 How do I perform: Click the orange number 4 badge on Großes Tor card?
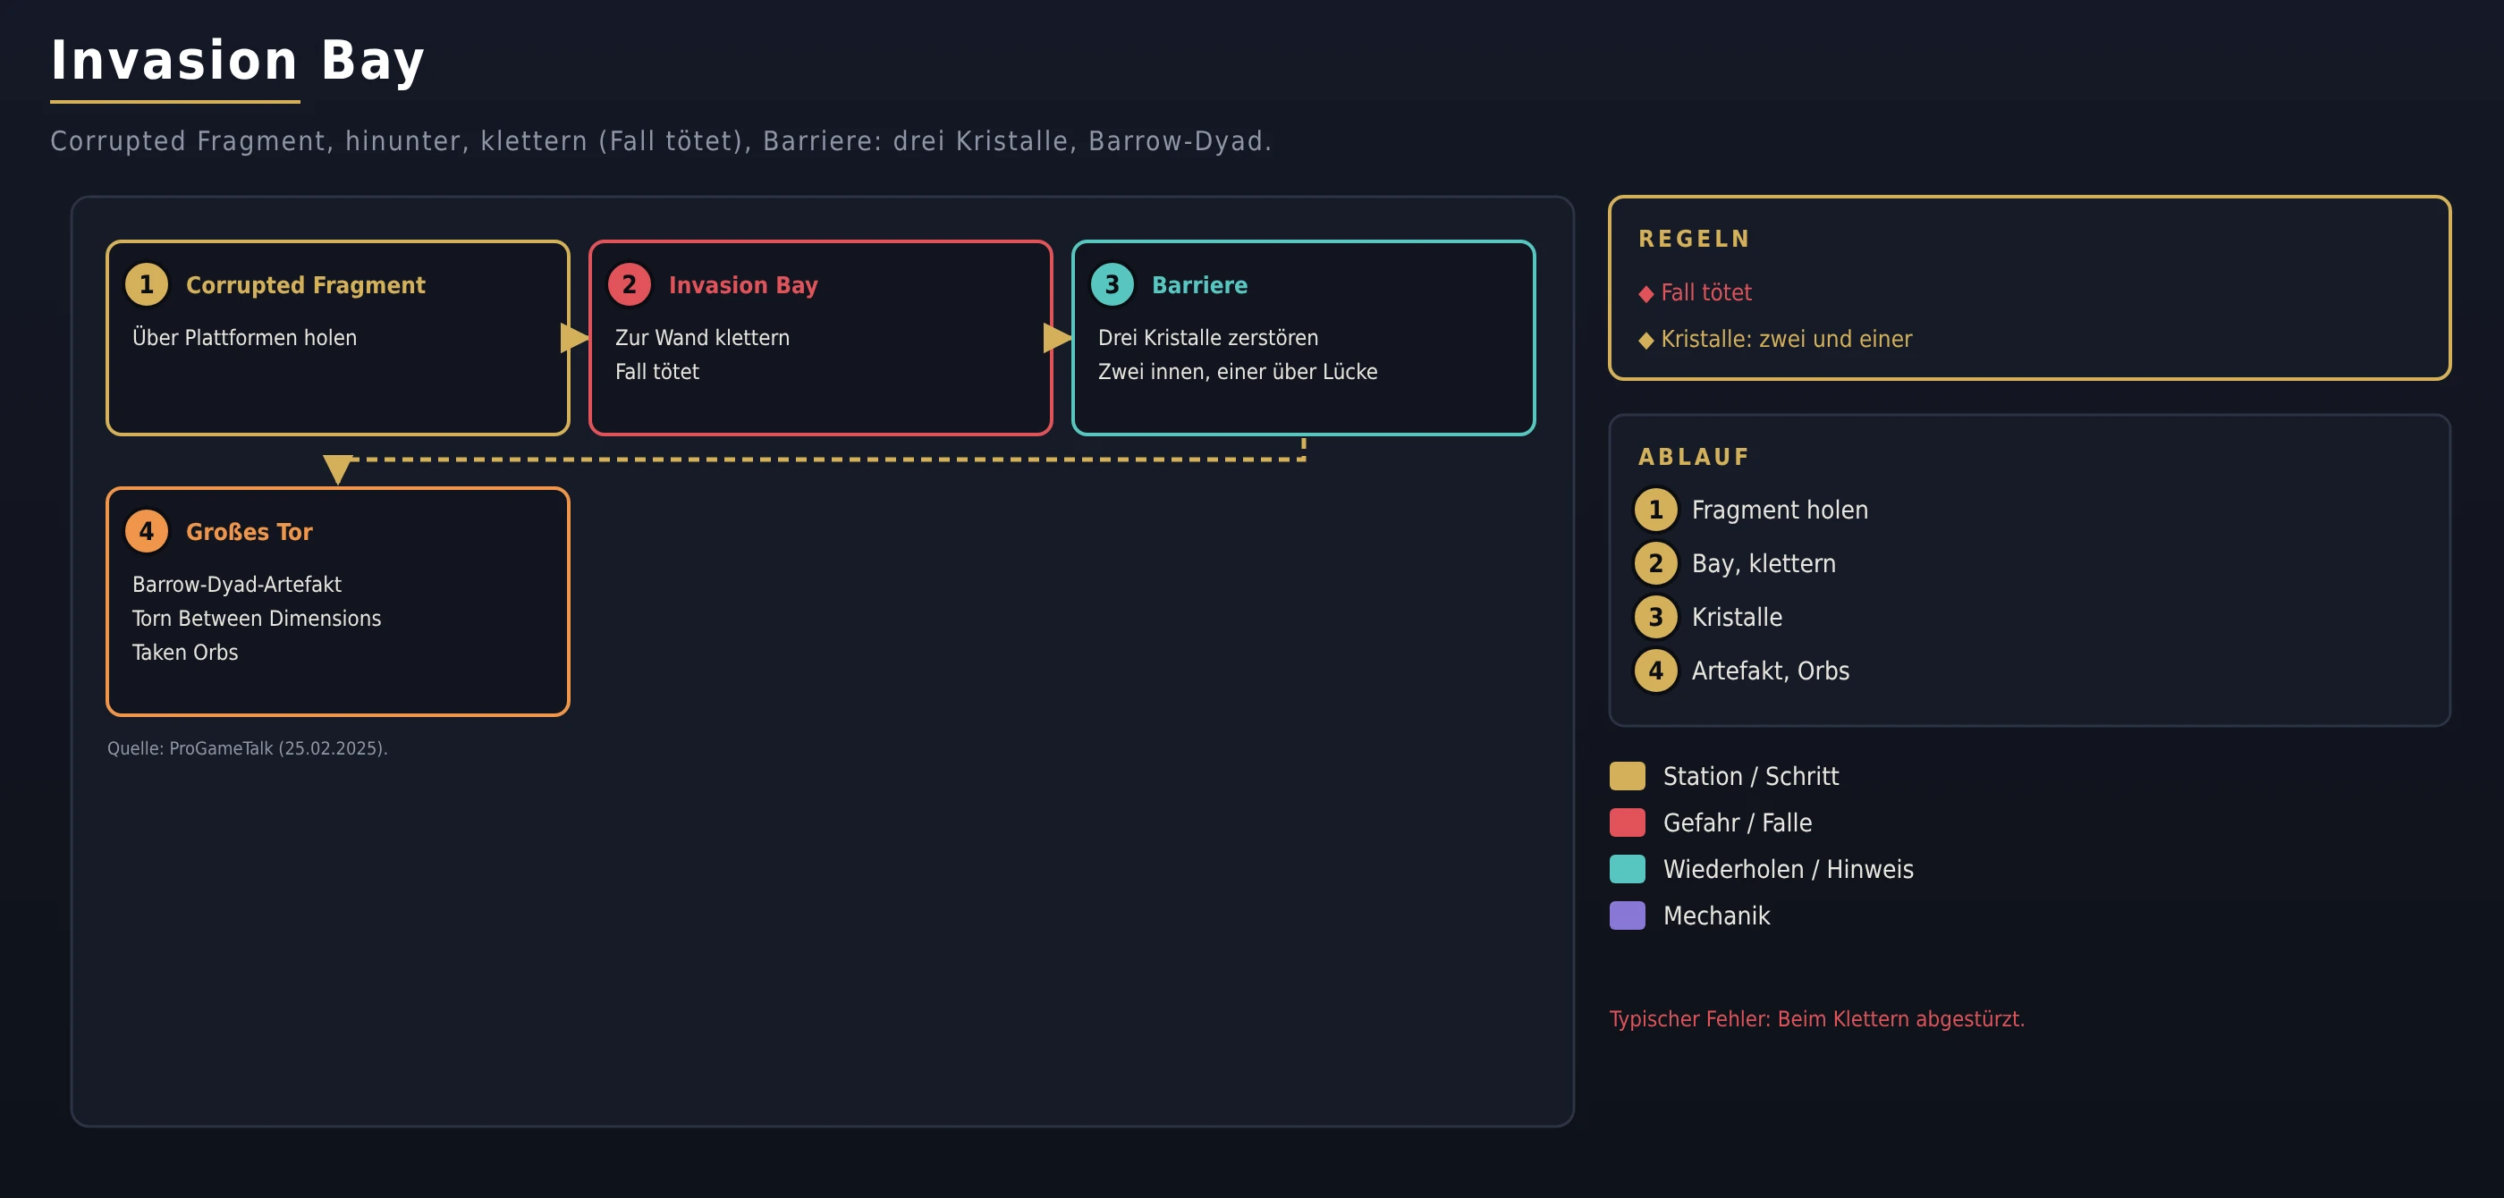click(147, 531)
